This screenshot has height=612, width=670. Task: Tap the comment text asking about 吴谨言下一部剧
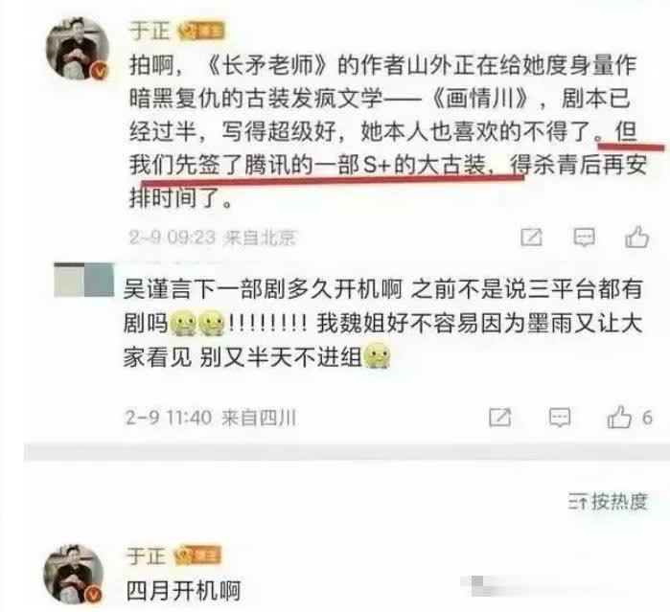tap(383, 324)
